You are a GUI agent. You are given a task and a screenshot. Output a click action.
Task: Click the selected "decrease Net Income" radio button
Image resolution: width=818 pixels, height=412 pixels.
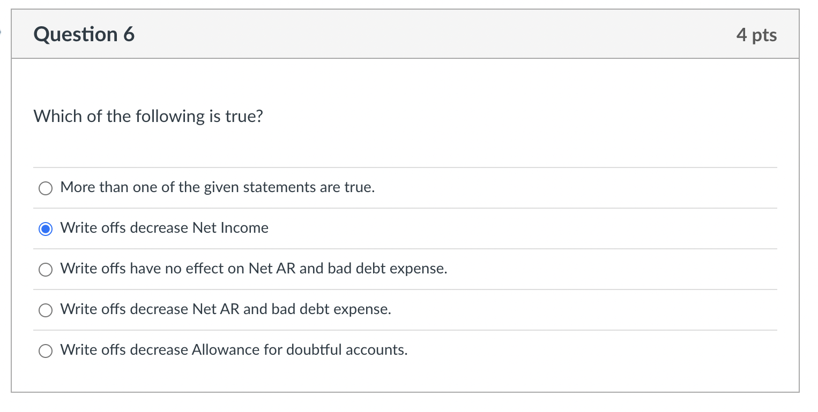coord(46,229)
